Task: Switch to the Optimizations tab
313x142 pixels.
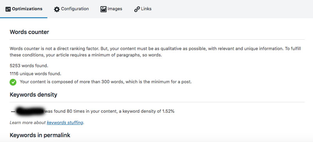Action: (23, 9)
